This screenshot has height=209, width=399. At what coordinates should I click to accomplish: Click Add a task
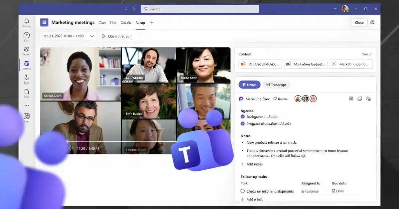(x=252, y=199)
